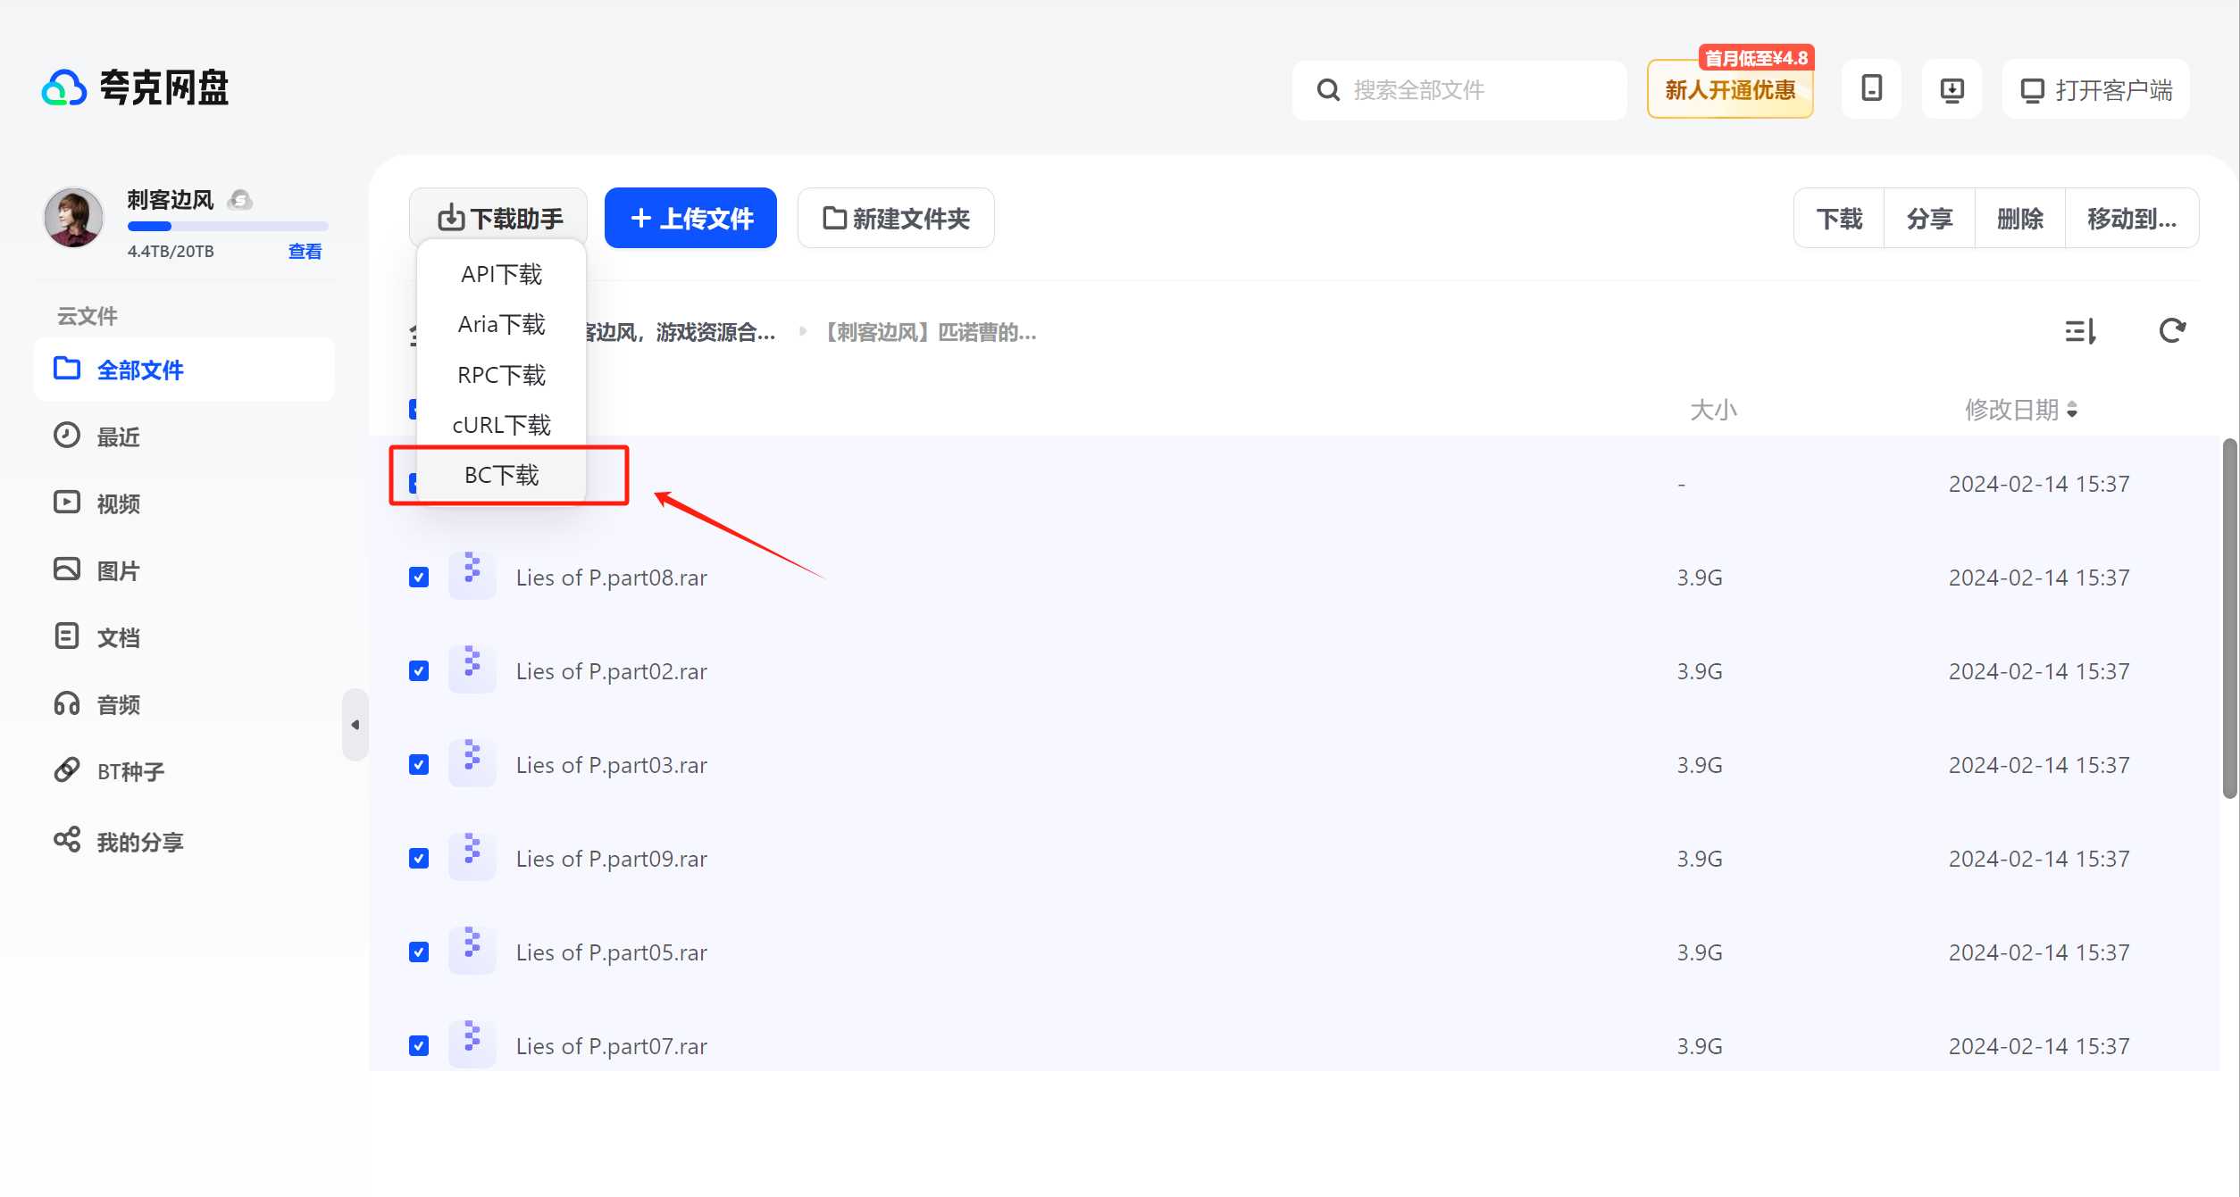Click the user avatar picture

pyautogui.click(x=74, y=217)
